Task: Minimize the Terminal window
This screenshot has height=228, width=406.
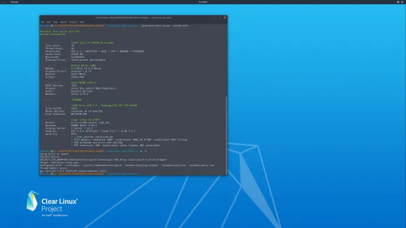Action: tap(215, 17)
